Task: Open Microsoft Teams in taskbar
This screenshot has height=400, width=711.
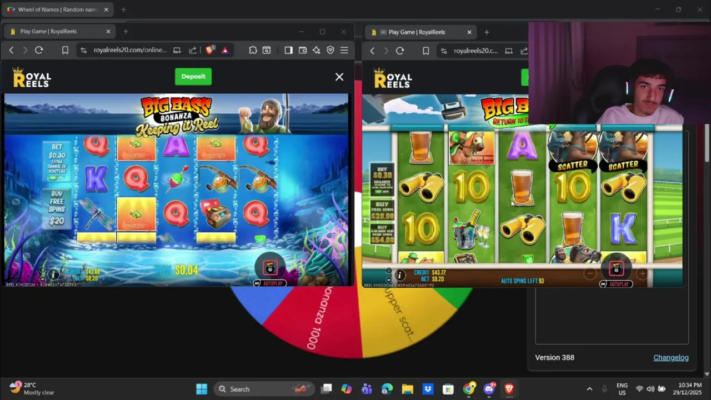Action: pos(367,389)
